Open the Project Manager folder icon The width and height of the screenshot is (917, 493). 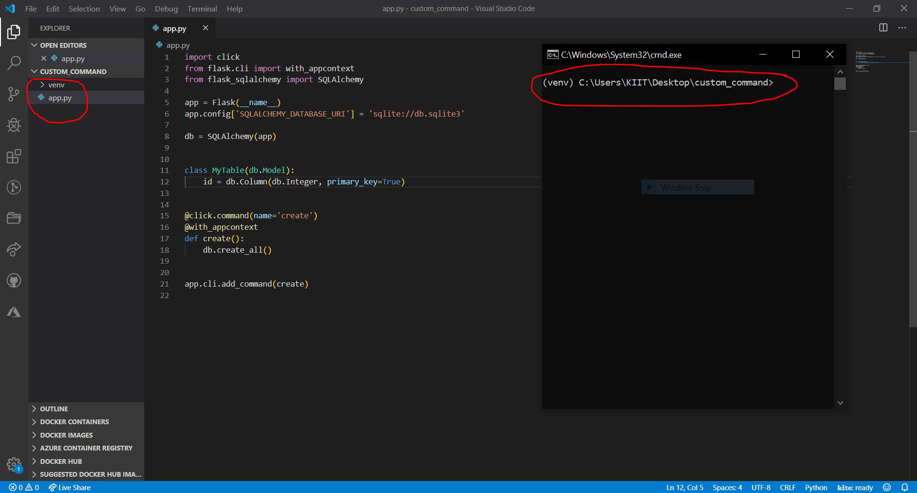14,218
